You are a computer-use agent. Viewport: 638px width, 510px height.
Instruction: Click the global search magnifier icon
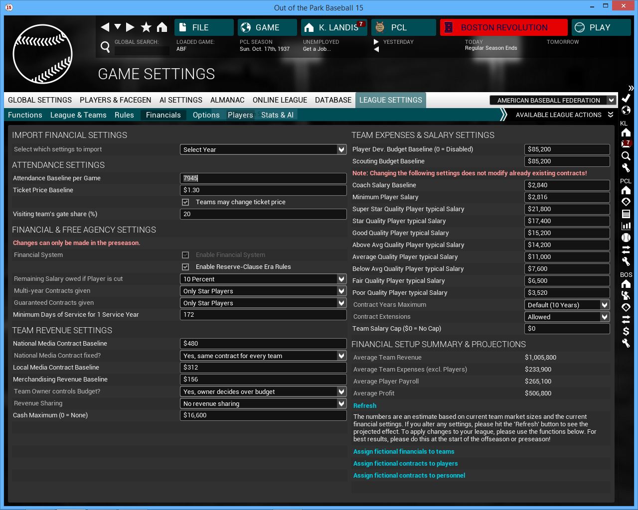[x=105, y=47]
